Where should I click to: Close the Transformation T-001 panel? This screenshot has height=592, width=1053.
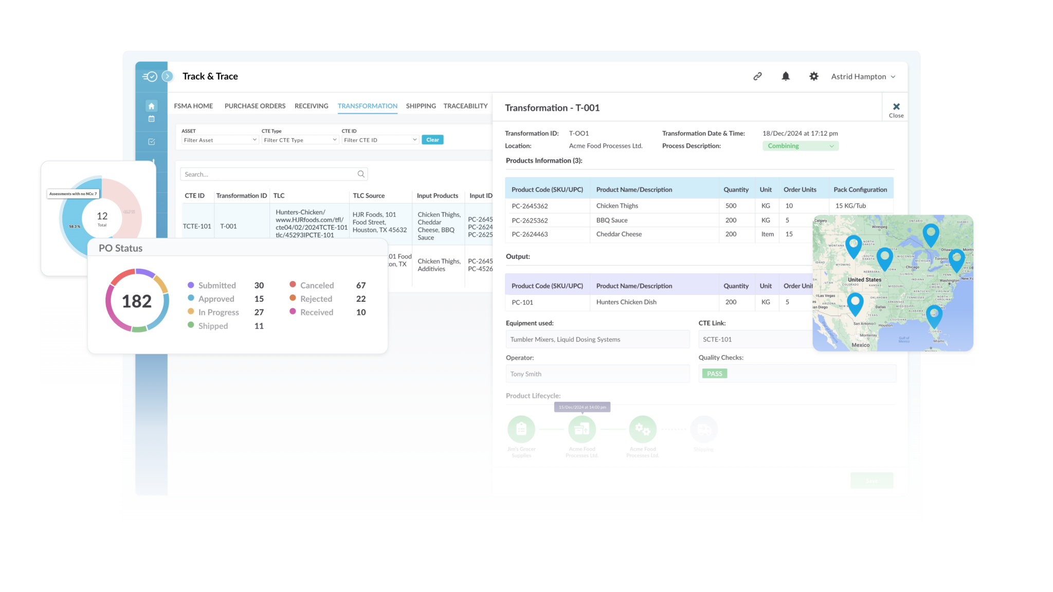point(896,109)
